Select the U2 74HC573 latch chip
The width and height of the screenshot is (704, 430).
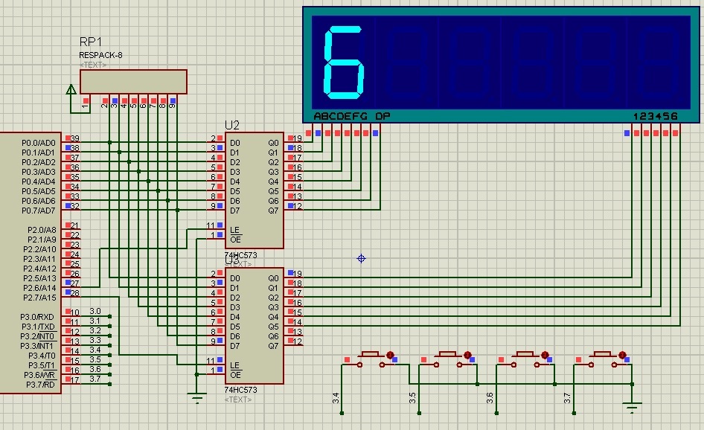pyautogui.click(x=253, y=190)
